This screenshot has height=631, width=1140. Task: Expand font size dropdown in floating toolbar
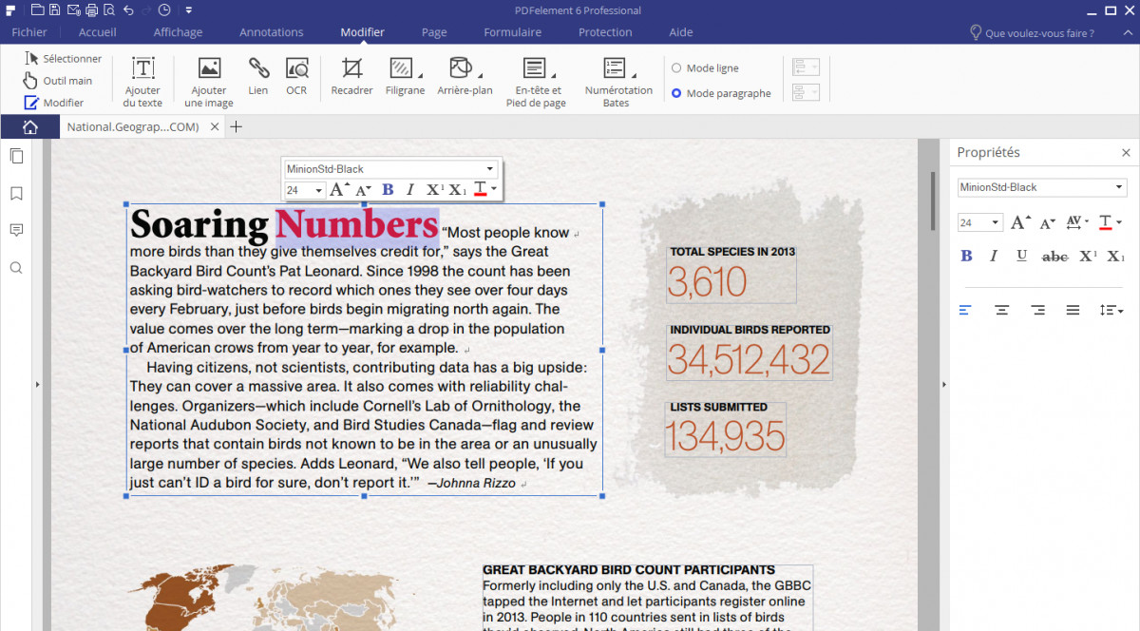(319, 190)
